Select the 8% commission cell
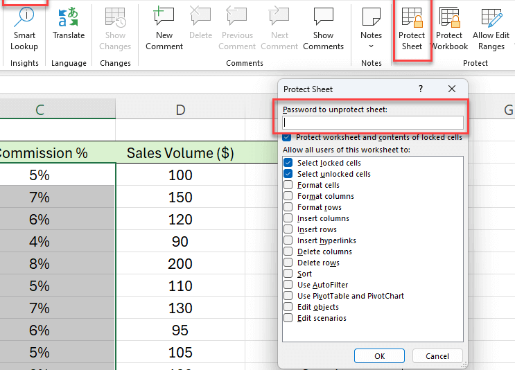 [x=58, y=263]
